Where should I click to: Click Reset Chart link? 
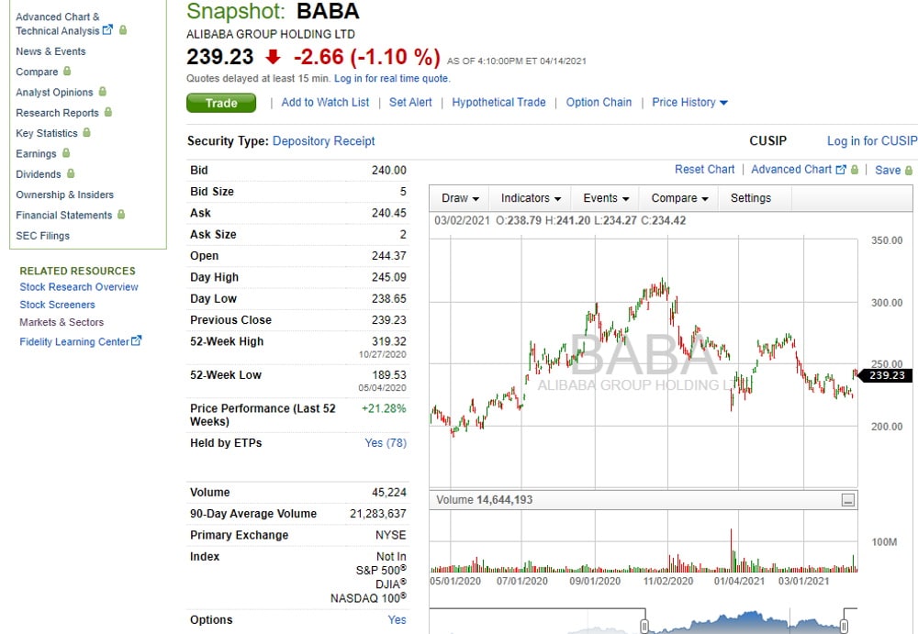pos(704,169)
